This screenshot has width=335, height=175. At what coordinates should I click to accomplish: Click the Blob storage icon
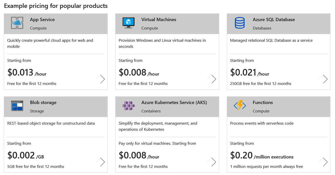tap(17, 106)
